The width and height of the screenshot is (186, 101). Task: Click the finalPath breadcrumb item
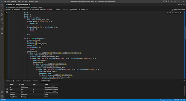pos(36,7)
